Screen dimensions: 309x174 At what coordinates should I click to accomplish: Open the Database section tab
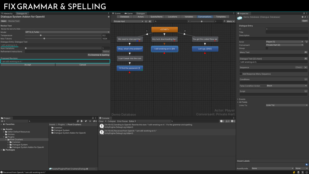pos(125,17)
